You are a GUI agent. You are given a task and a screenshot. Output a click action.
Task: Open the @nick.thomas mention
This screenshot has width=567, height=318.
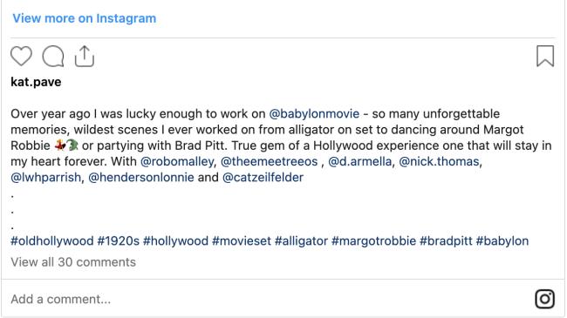tap(439, 161)
